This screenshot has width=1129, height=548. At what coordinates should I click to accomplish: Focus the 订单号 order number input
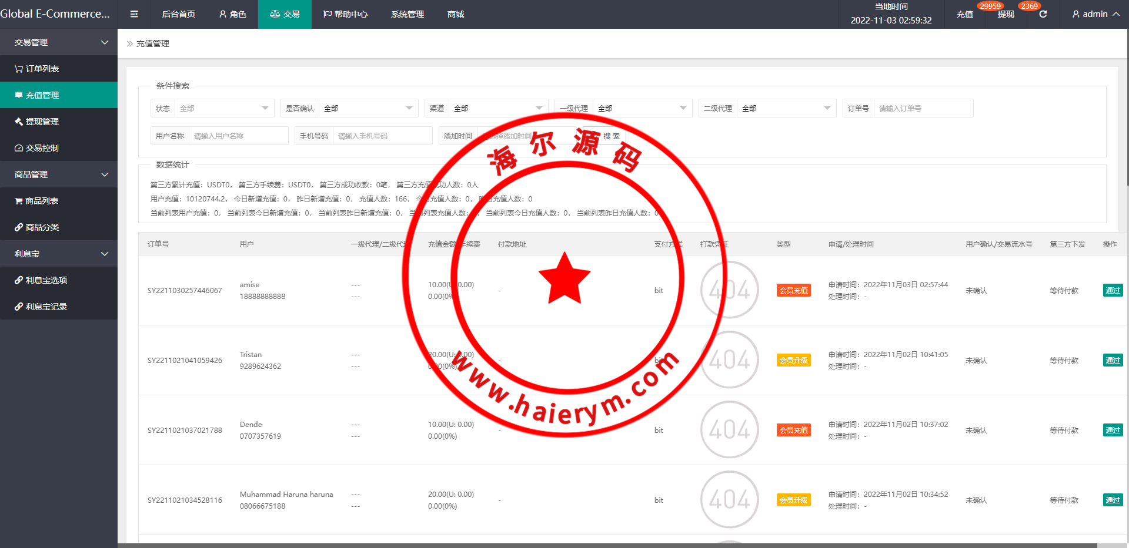(923, 108)
